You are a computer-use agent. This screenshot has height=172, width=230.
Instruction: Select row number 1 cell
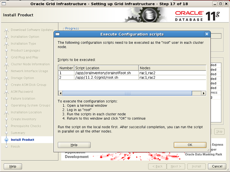(x=66, y=73)
